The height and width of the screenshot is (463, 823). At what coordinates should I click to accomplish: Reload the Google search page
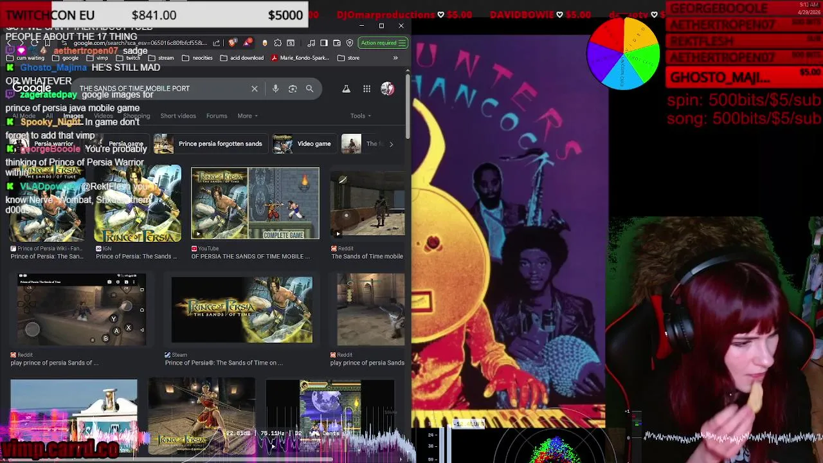(35, 43)
